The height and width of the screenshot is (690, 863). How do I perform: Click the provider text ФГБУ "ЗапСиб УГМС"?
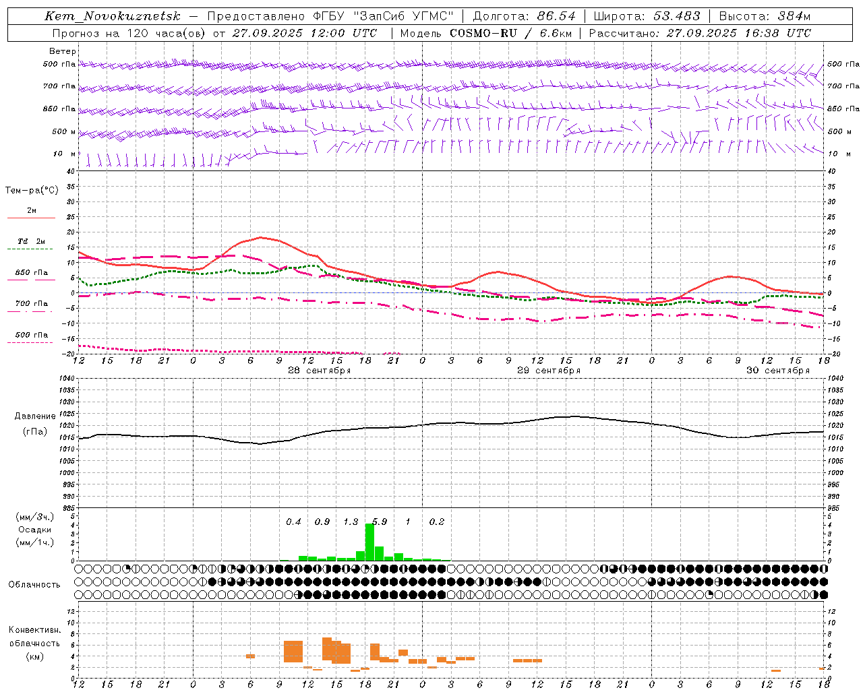coord(384,17)
